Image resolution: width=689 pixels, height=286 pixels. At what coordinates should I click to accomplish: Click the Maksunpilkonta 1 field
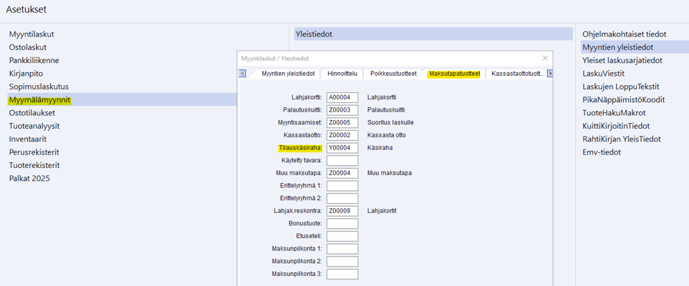(342, 249)
